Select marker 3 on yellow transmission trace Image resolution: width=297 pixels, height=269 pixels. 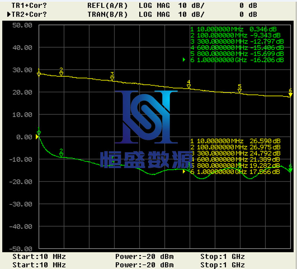[112, 77]
